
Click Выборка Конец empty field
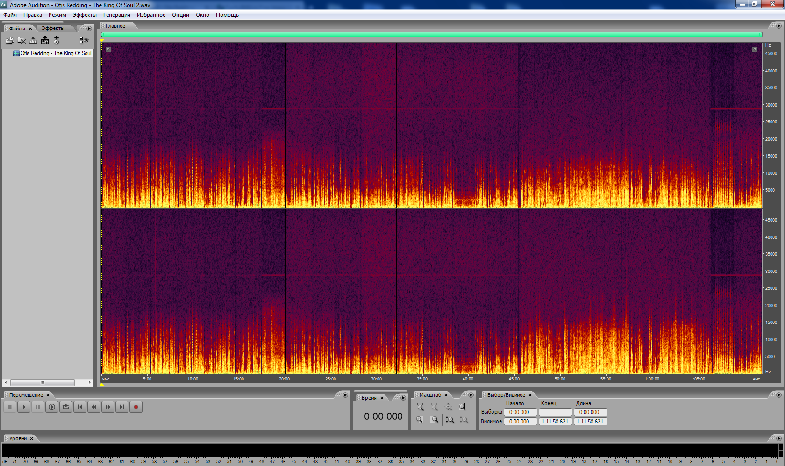pos(555,412)
